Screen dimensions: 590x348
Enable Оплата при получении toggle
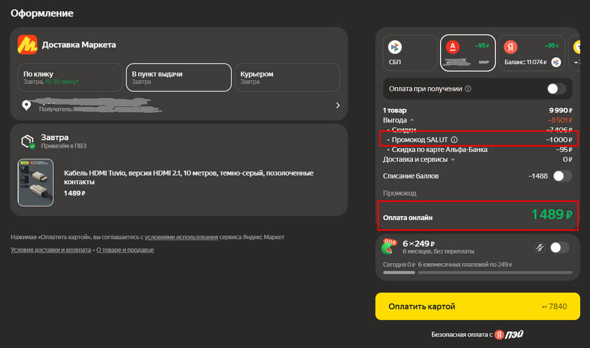556,89
